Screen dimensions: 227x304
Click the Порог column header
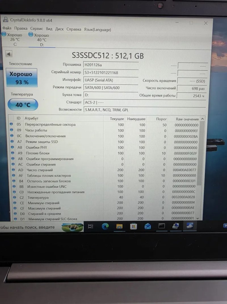click(x=161, y=119)
